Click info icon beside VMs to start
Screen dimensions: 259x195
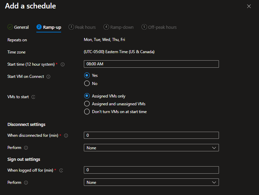point(33,97)
